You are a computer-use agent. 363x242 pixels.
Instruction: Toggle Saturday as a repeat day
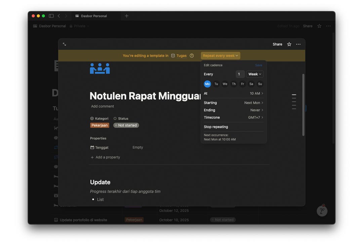(x=251, y=84)
